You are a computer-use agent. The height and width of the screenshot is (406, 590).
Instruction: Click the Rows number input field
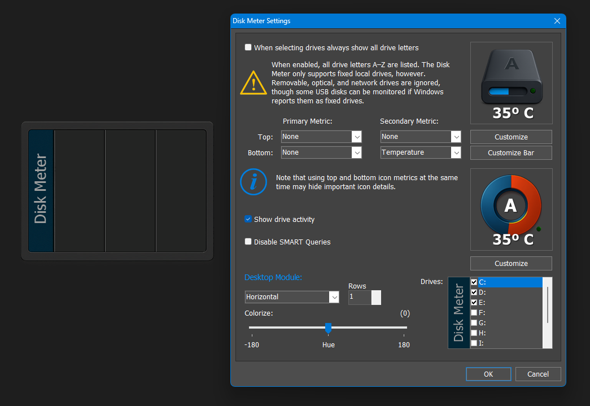click(x=359, y=297)
